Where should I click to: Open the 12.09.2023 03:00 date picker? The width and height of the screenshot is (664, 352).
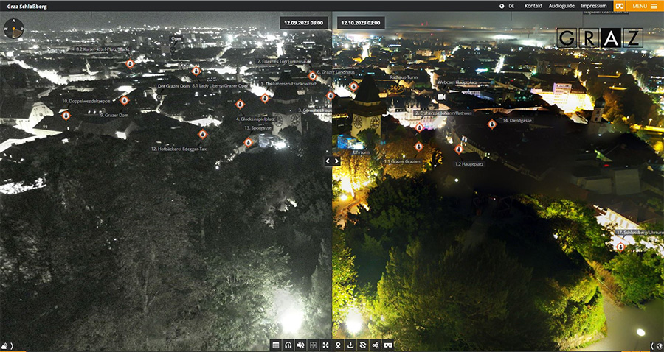coord(304,23)
